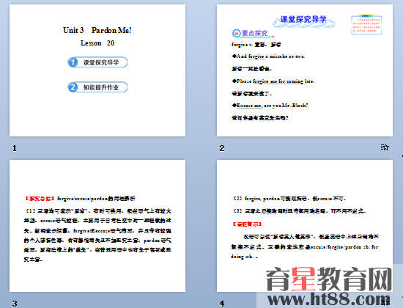Screen dimensions: 403x308
Task: Click the 课堂探究导学 cloud banner on slide 2
Action: (304, 20)
